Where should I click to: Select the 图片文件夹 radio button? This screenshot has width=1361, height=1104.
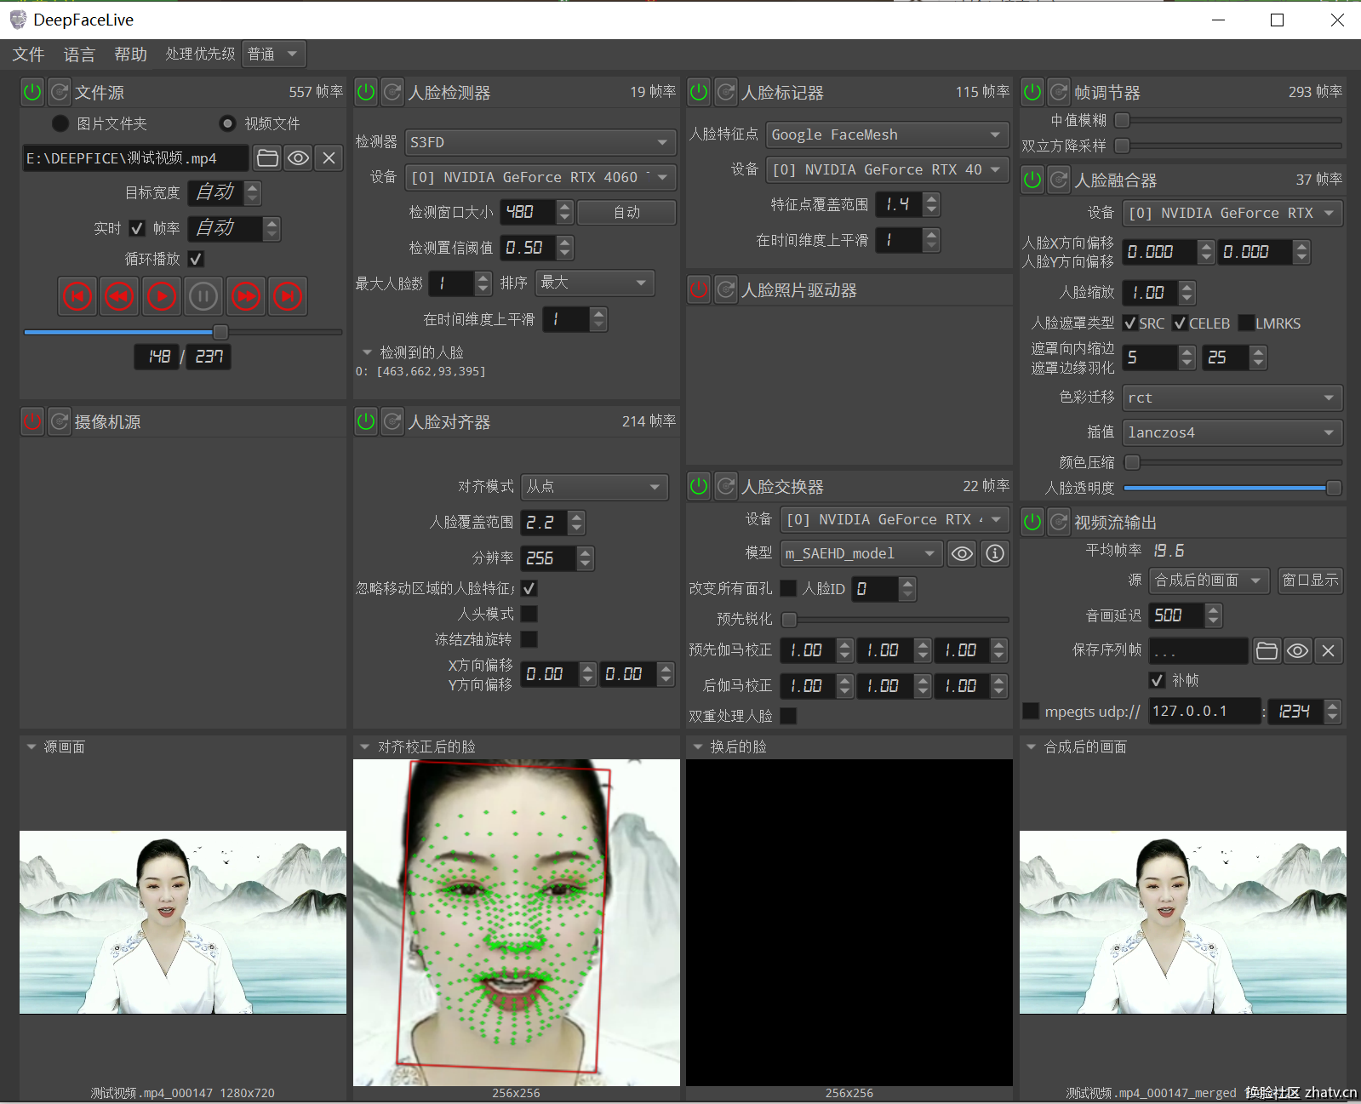tap(60, 123)
